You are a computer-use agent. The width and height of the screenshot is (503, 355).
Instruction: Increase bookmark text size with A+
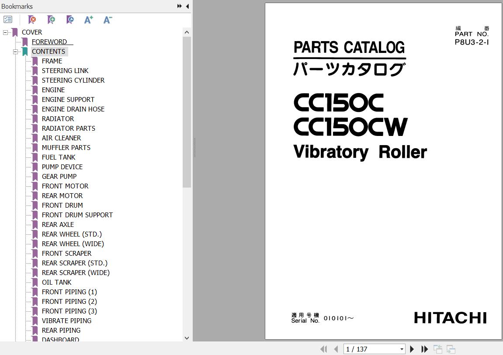89,20
